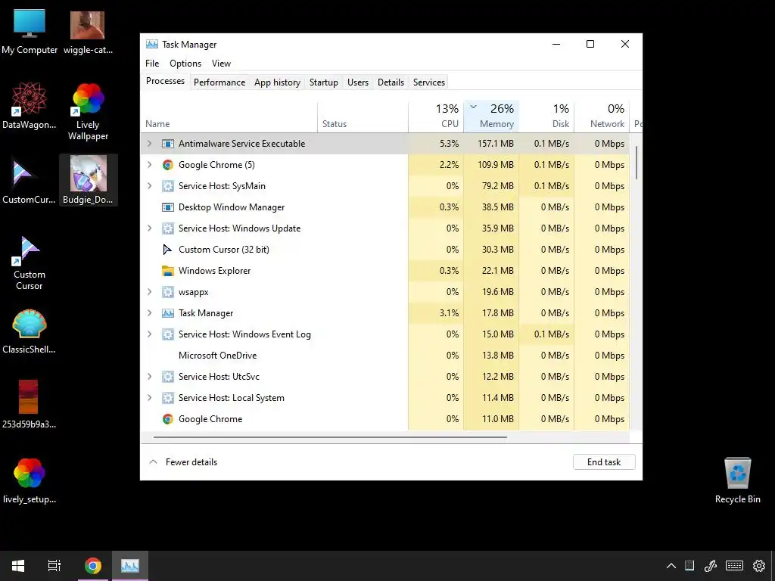This screenshot has width=775, height=581.
Task: Open the touch keyboard from the tray
Action: pos(734,566)
